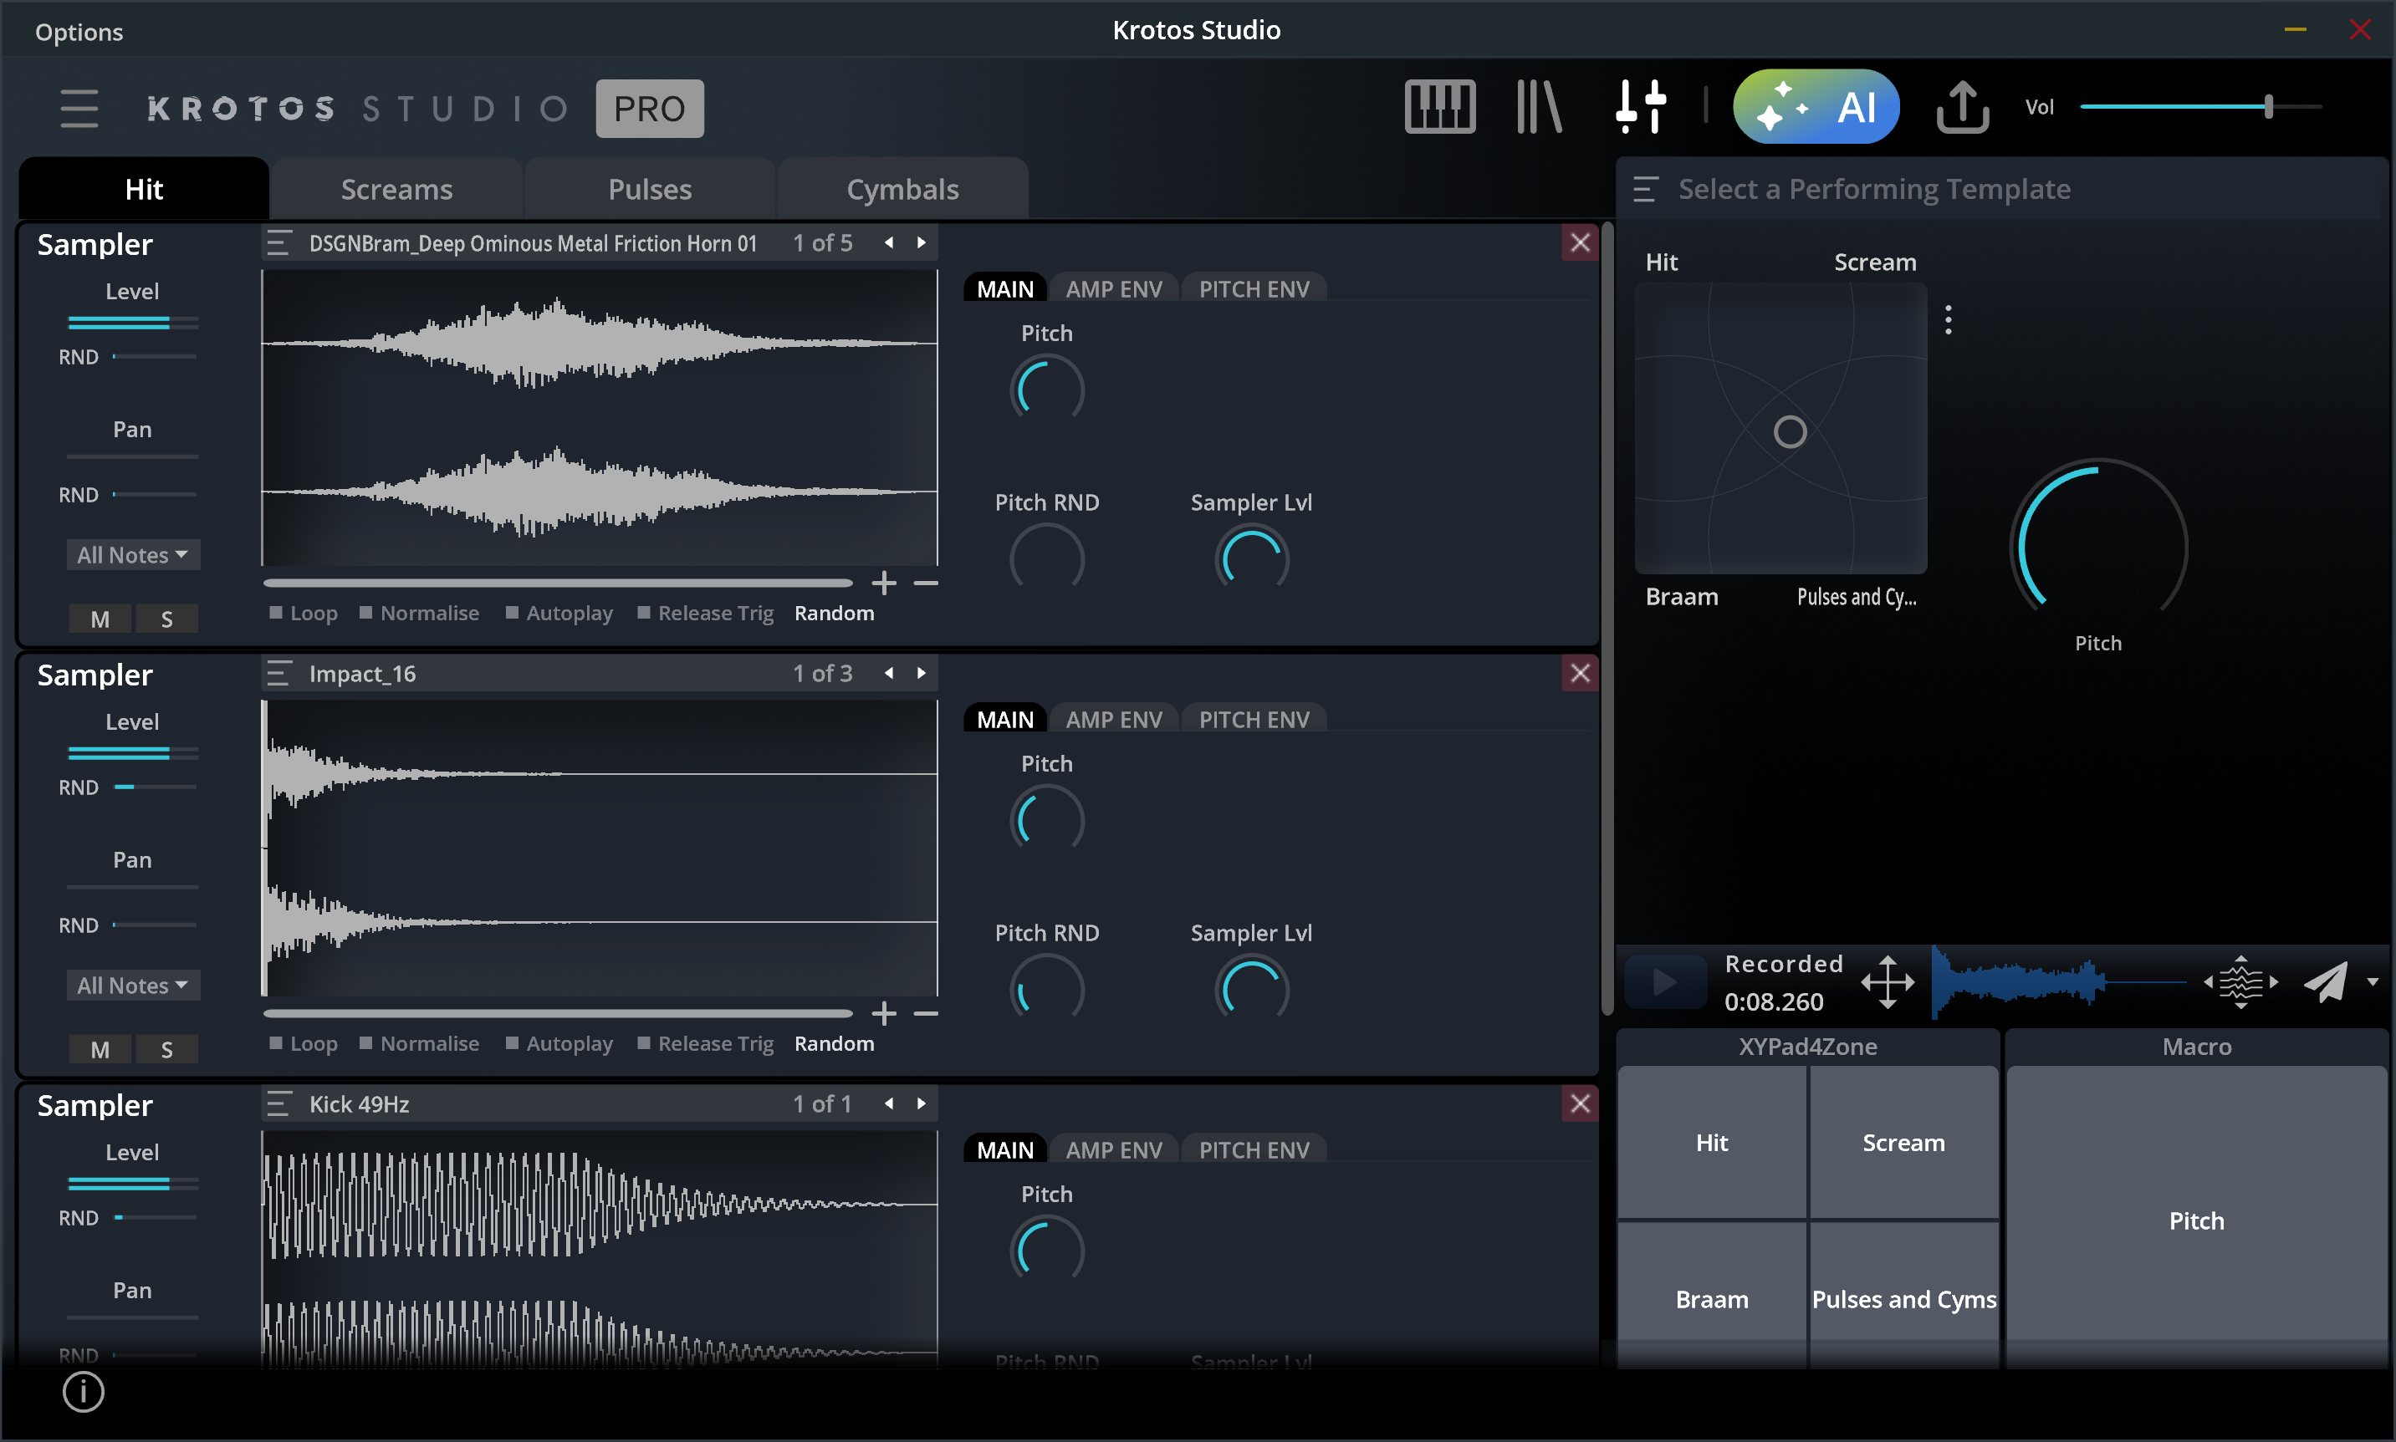The width and height of the screenshot is (2396, 1442).
Task: Zoom in DSGNBram waveform with plus
Action: 884,583
